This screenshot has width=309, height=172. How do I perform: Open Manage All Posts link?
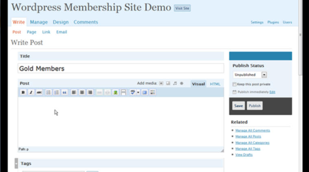248,136
